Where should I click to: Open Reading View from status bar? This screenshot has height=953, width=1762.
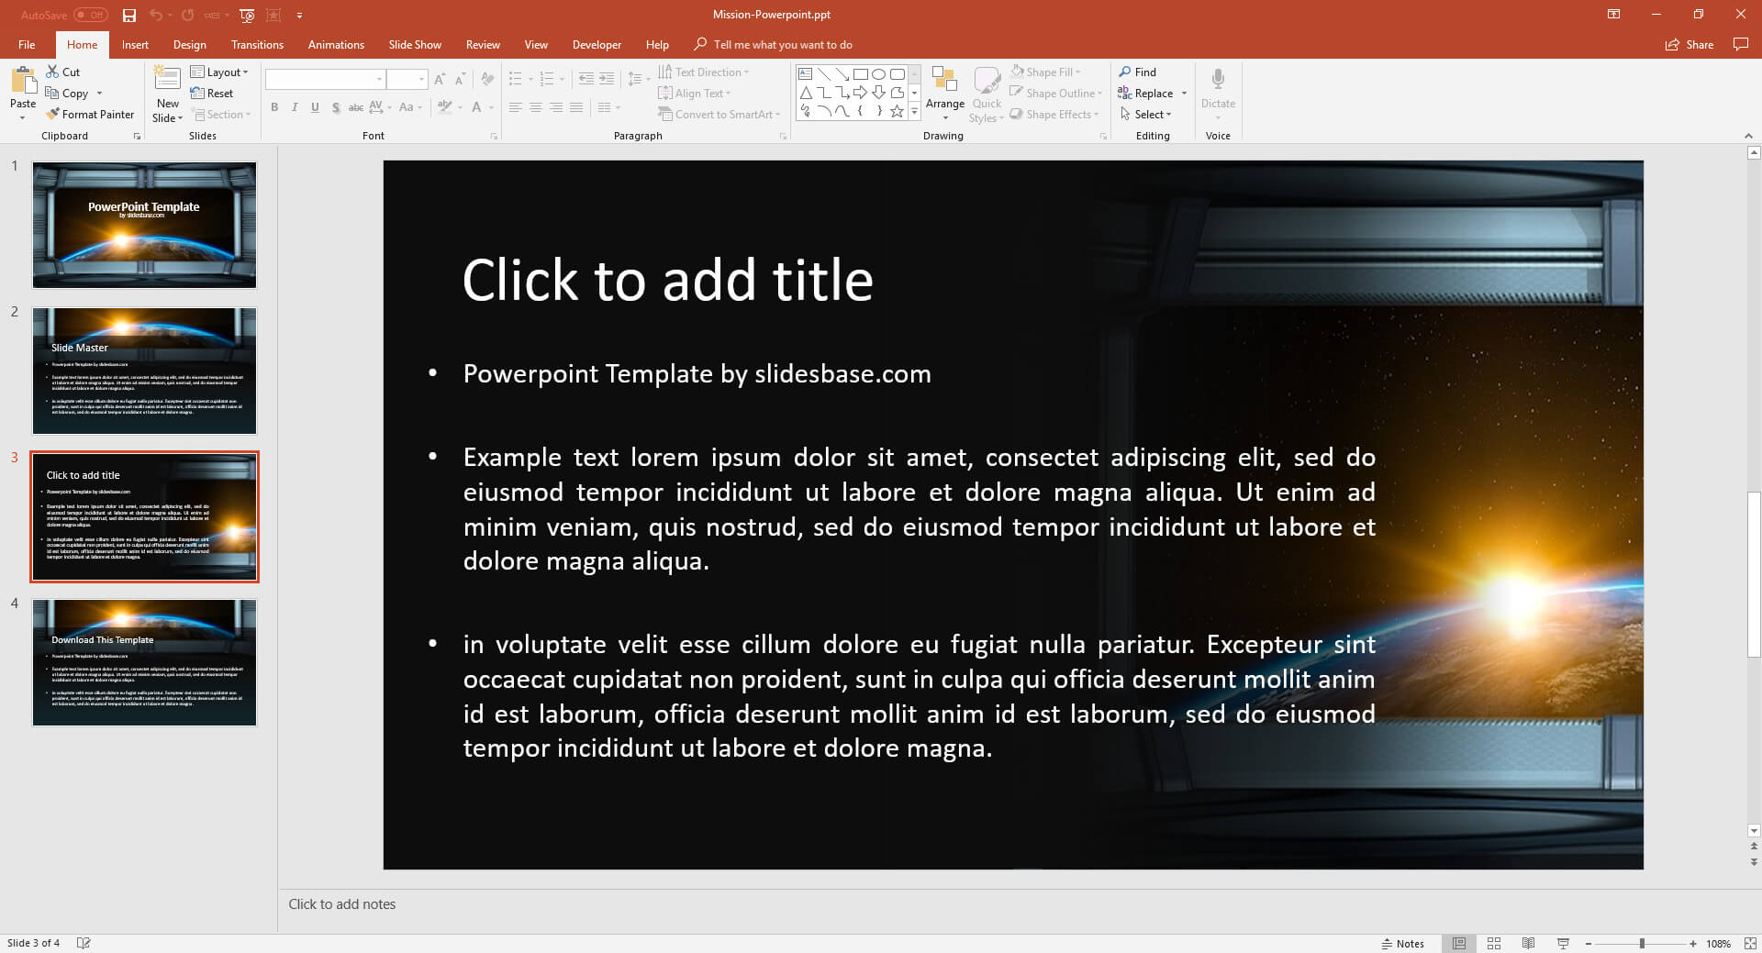pyautogui.click(x=1528, y=943)
